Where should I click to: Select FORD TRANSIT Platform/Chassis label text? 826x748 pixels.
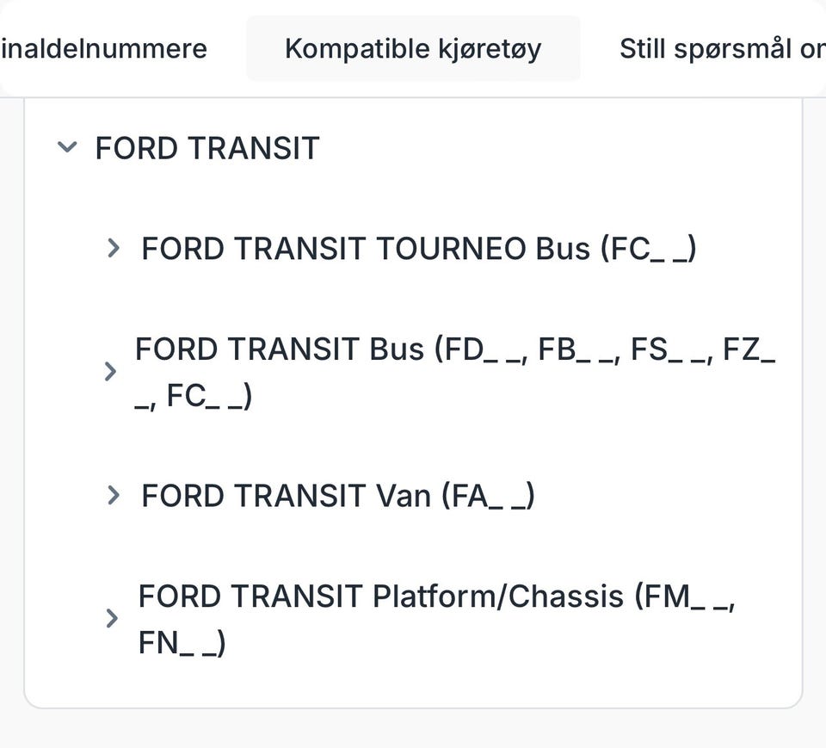click(435, 597)
